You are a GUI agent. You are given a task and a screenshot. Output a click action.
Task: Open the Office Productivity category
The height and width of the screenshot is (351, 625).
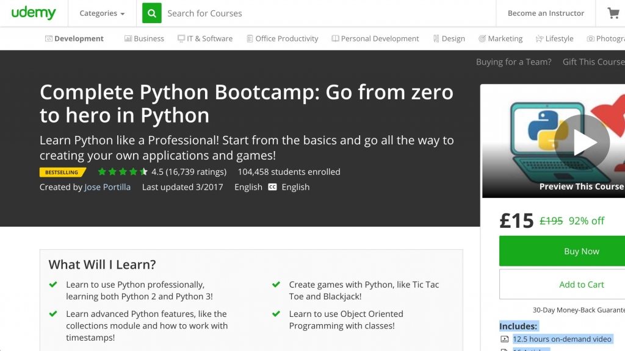coord(286,38)
